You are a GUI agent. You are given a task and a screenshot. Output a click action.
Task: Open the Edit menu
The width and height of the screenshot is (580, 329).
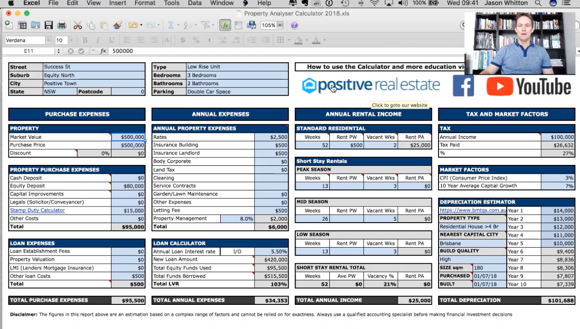pos(72,3)
